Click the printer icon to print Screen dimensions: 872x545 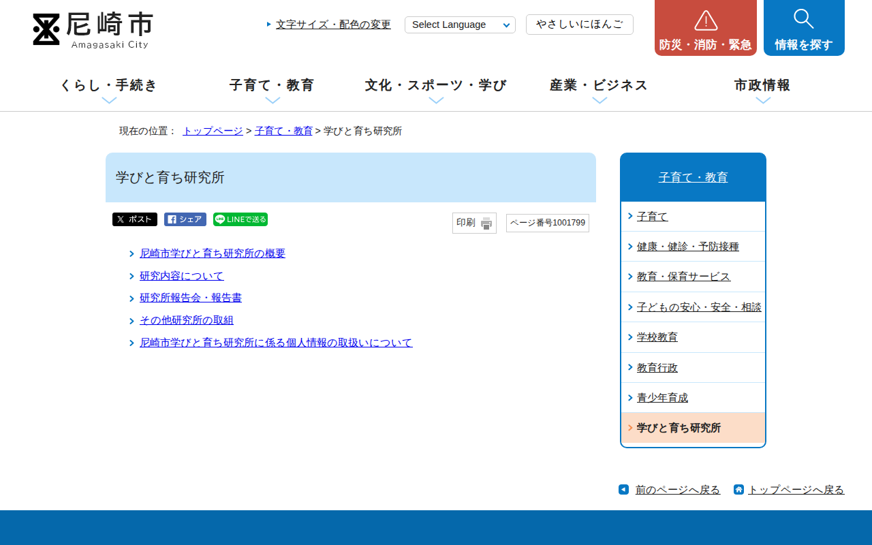(x=486, y=223)
